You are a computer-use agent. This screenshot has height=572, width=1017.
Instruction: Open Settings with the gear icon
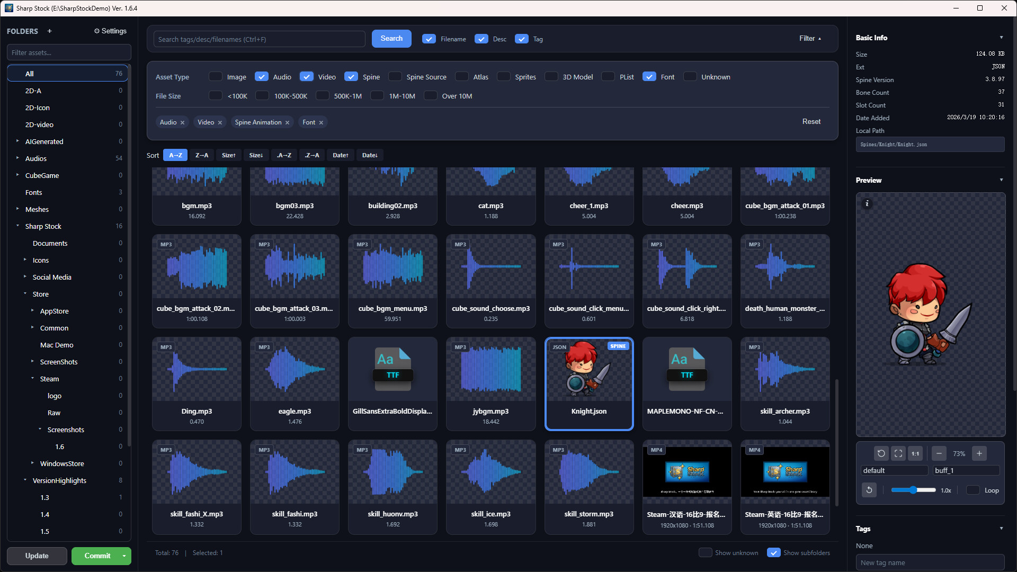(x=110, y=31)
